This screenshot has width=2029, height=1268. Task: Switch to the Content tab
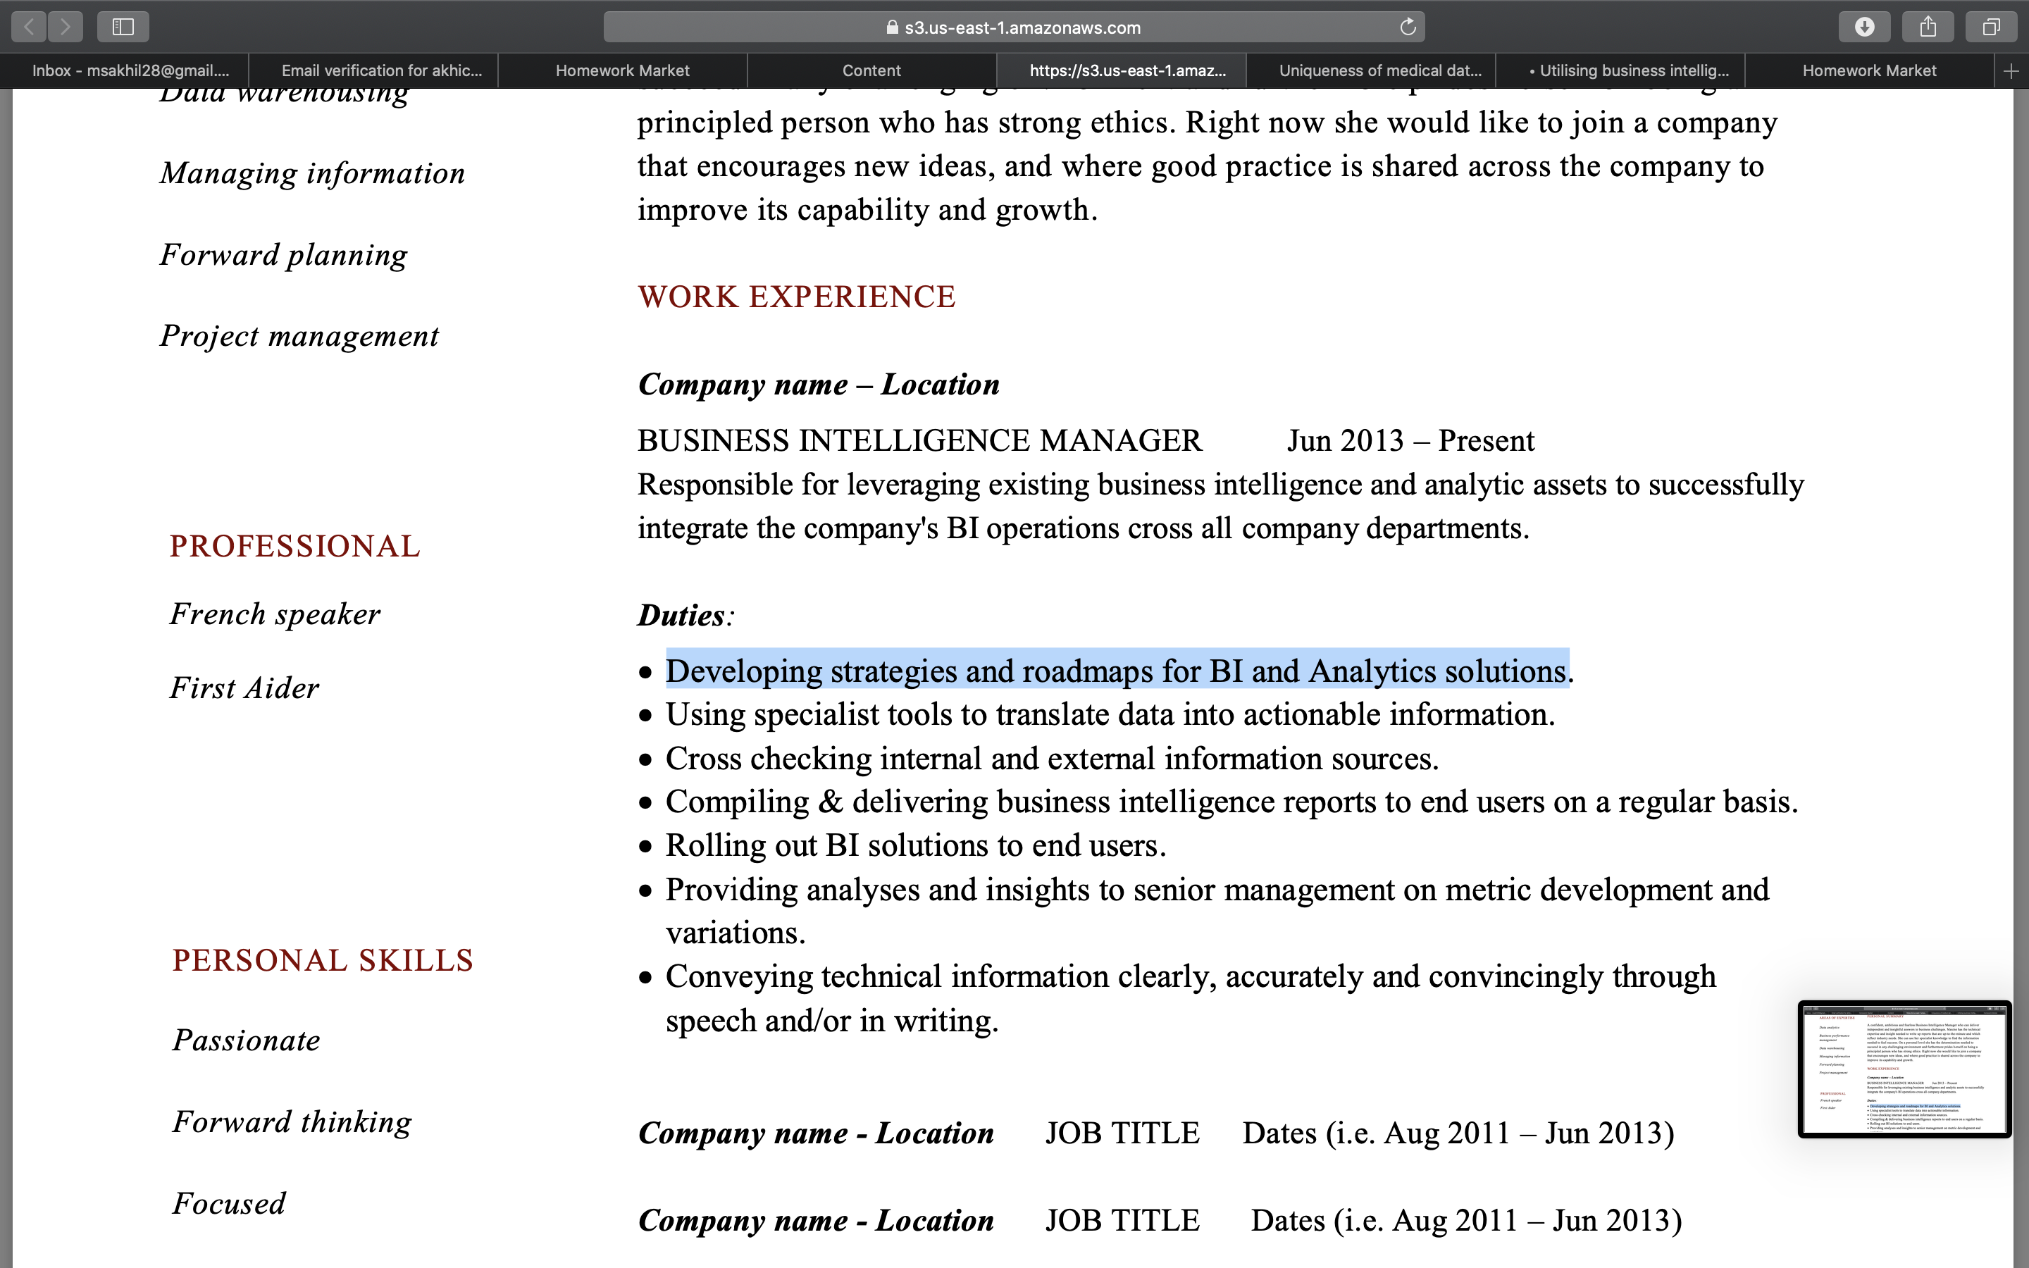pos(872,71)
